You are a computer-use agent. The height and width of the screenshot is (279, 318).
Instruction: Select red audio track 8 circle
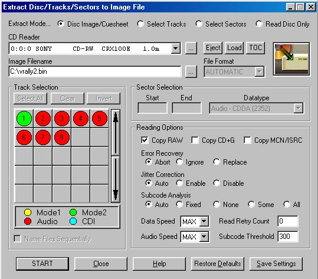click(62, 137)
